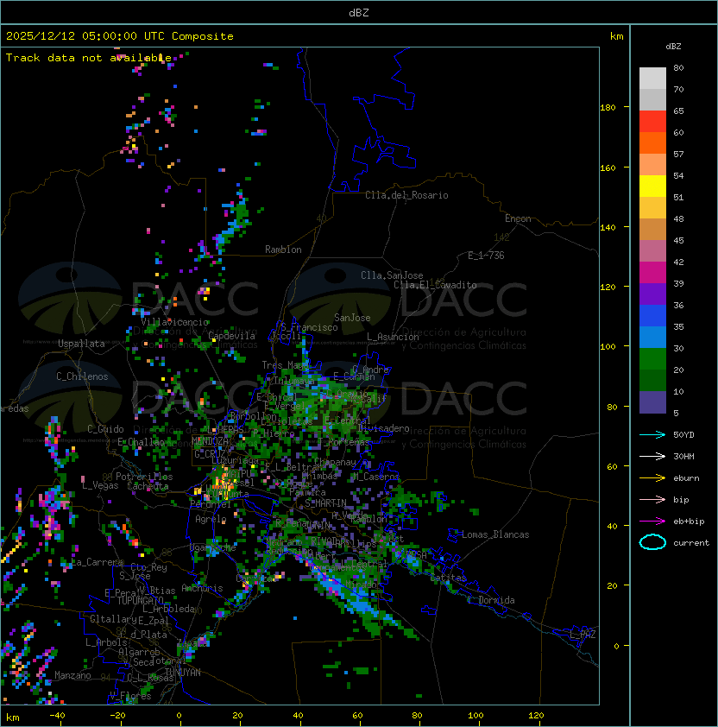Click the SanJose label below Clla.El_Cavadito

[x=352, y=318]
